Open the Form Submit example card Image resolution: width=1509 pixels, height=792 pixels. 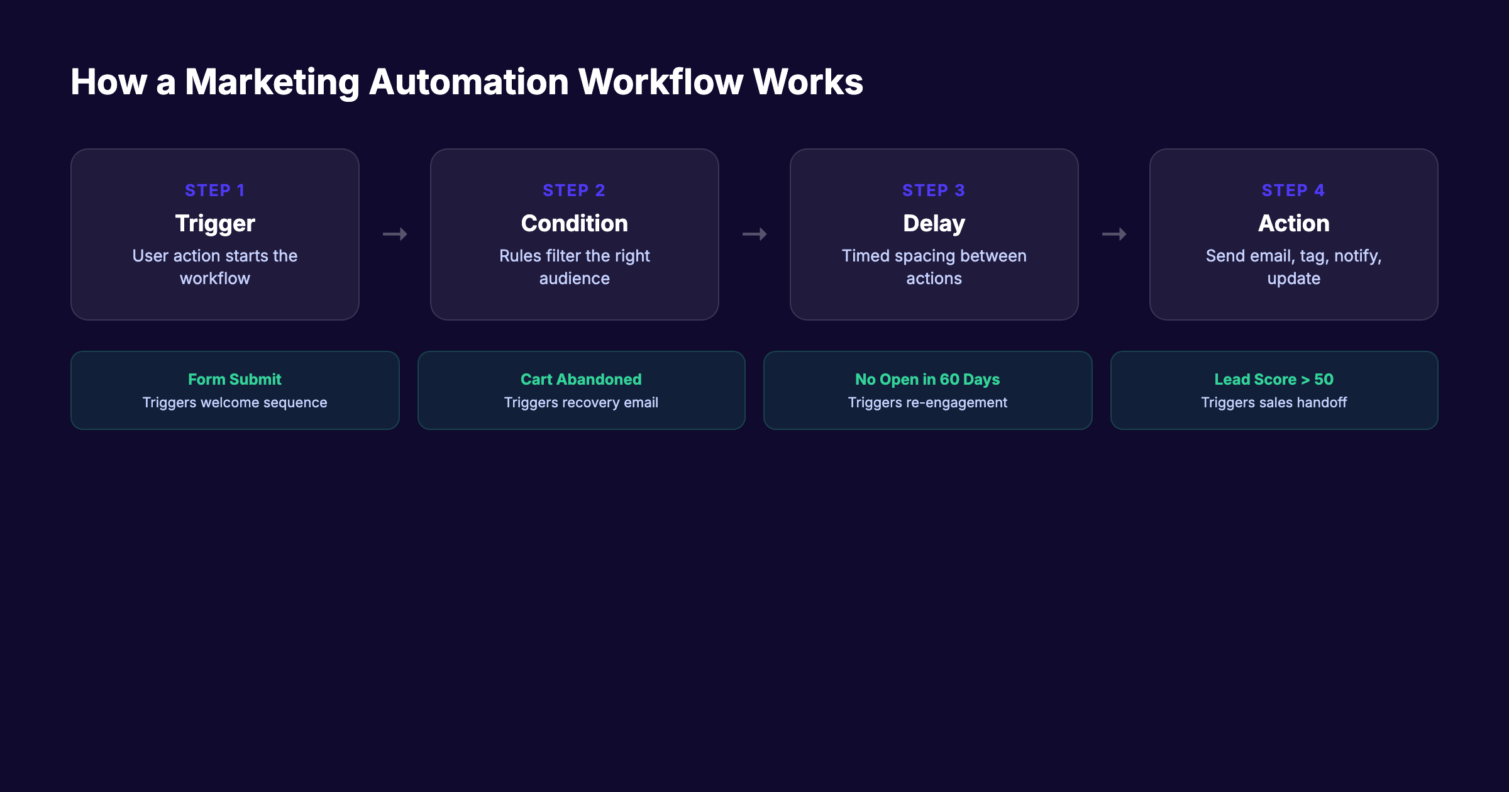[235, 390]
